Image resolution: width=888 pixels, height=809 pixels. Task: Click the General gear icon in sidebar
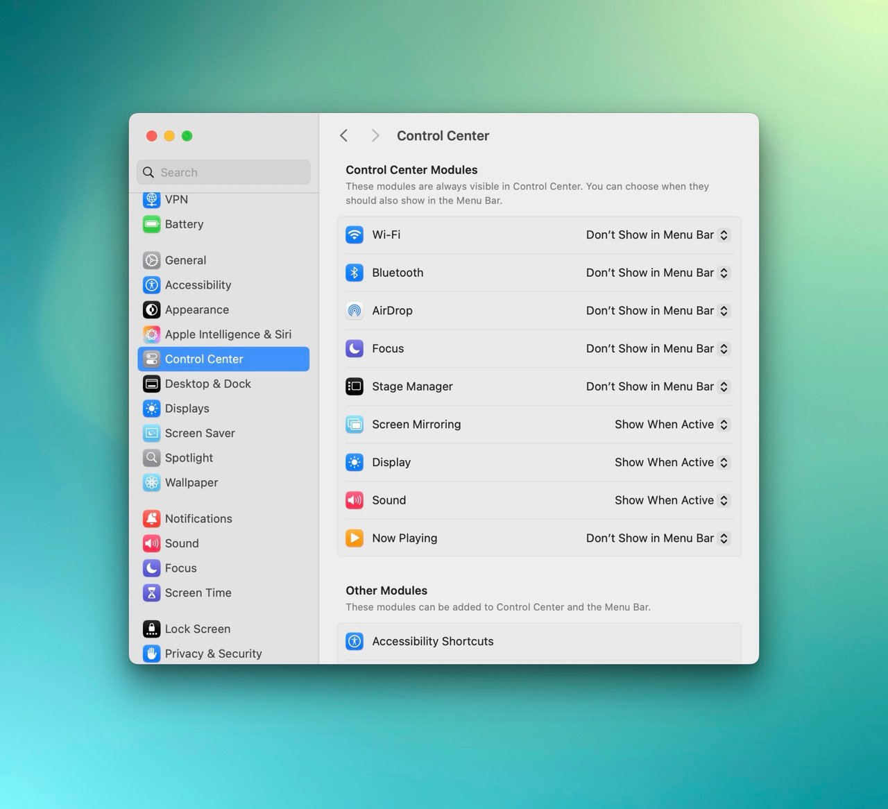(152, 260)
